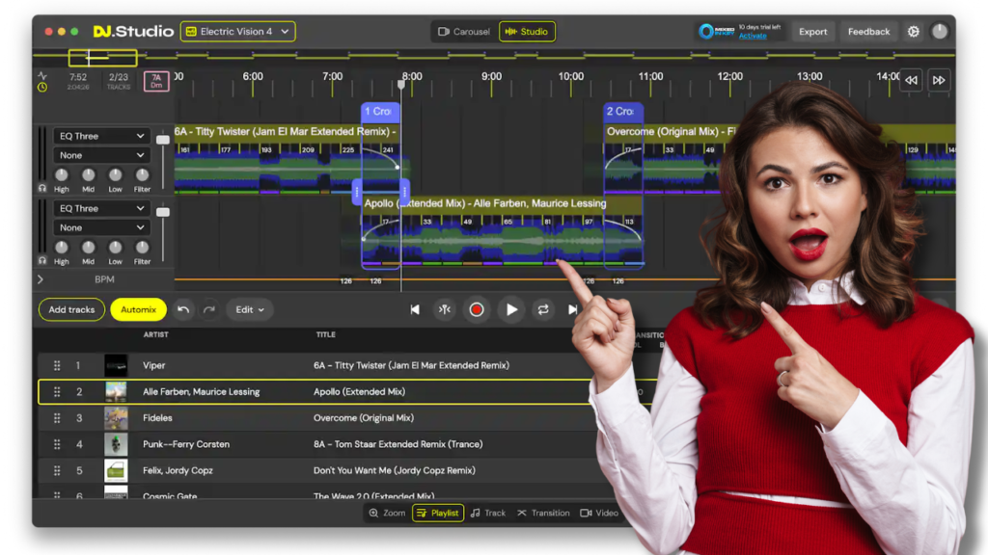Start recording with the red record button
Image resolution: width=988 pixels, height=555 pixels.
click(x=477, y=309)
